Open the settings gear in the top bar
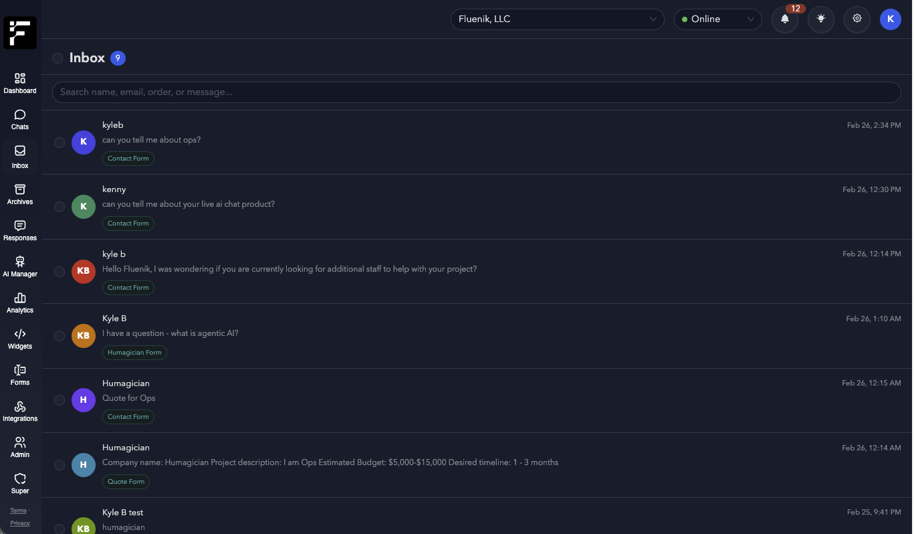 pos(856,19)
